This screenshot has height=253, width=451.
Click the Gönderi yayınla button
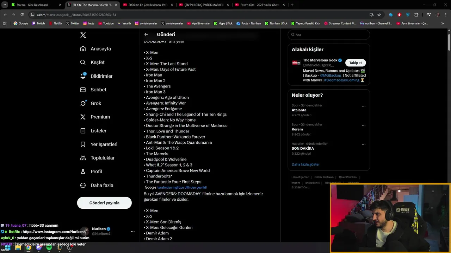point(104,203)
